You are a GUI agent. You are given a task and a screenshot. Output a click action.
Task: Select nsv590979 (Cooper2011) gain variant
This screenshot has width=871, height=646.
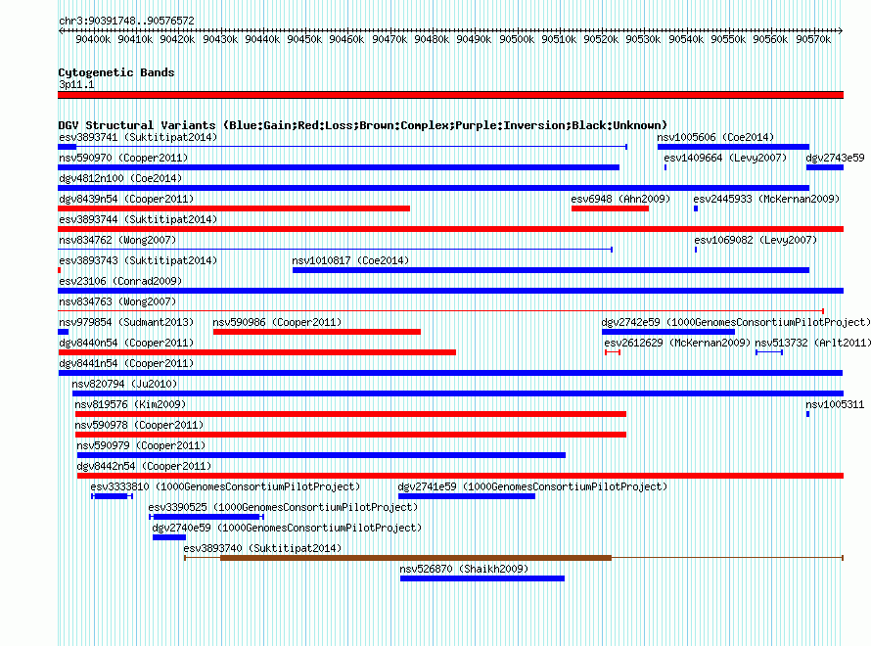(x=321, y=455)
